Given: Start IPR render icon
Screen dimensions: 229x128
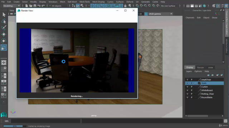Looking at the screenshot, I should 196,6.
